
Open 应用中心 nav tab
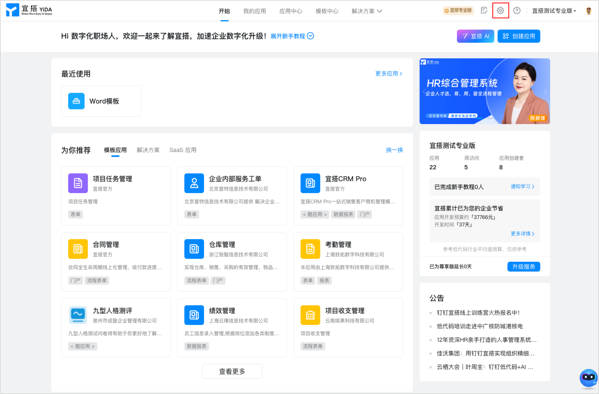[291, 11]
